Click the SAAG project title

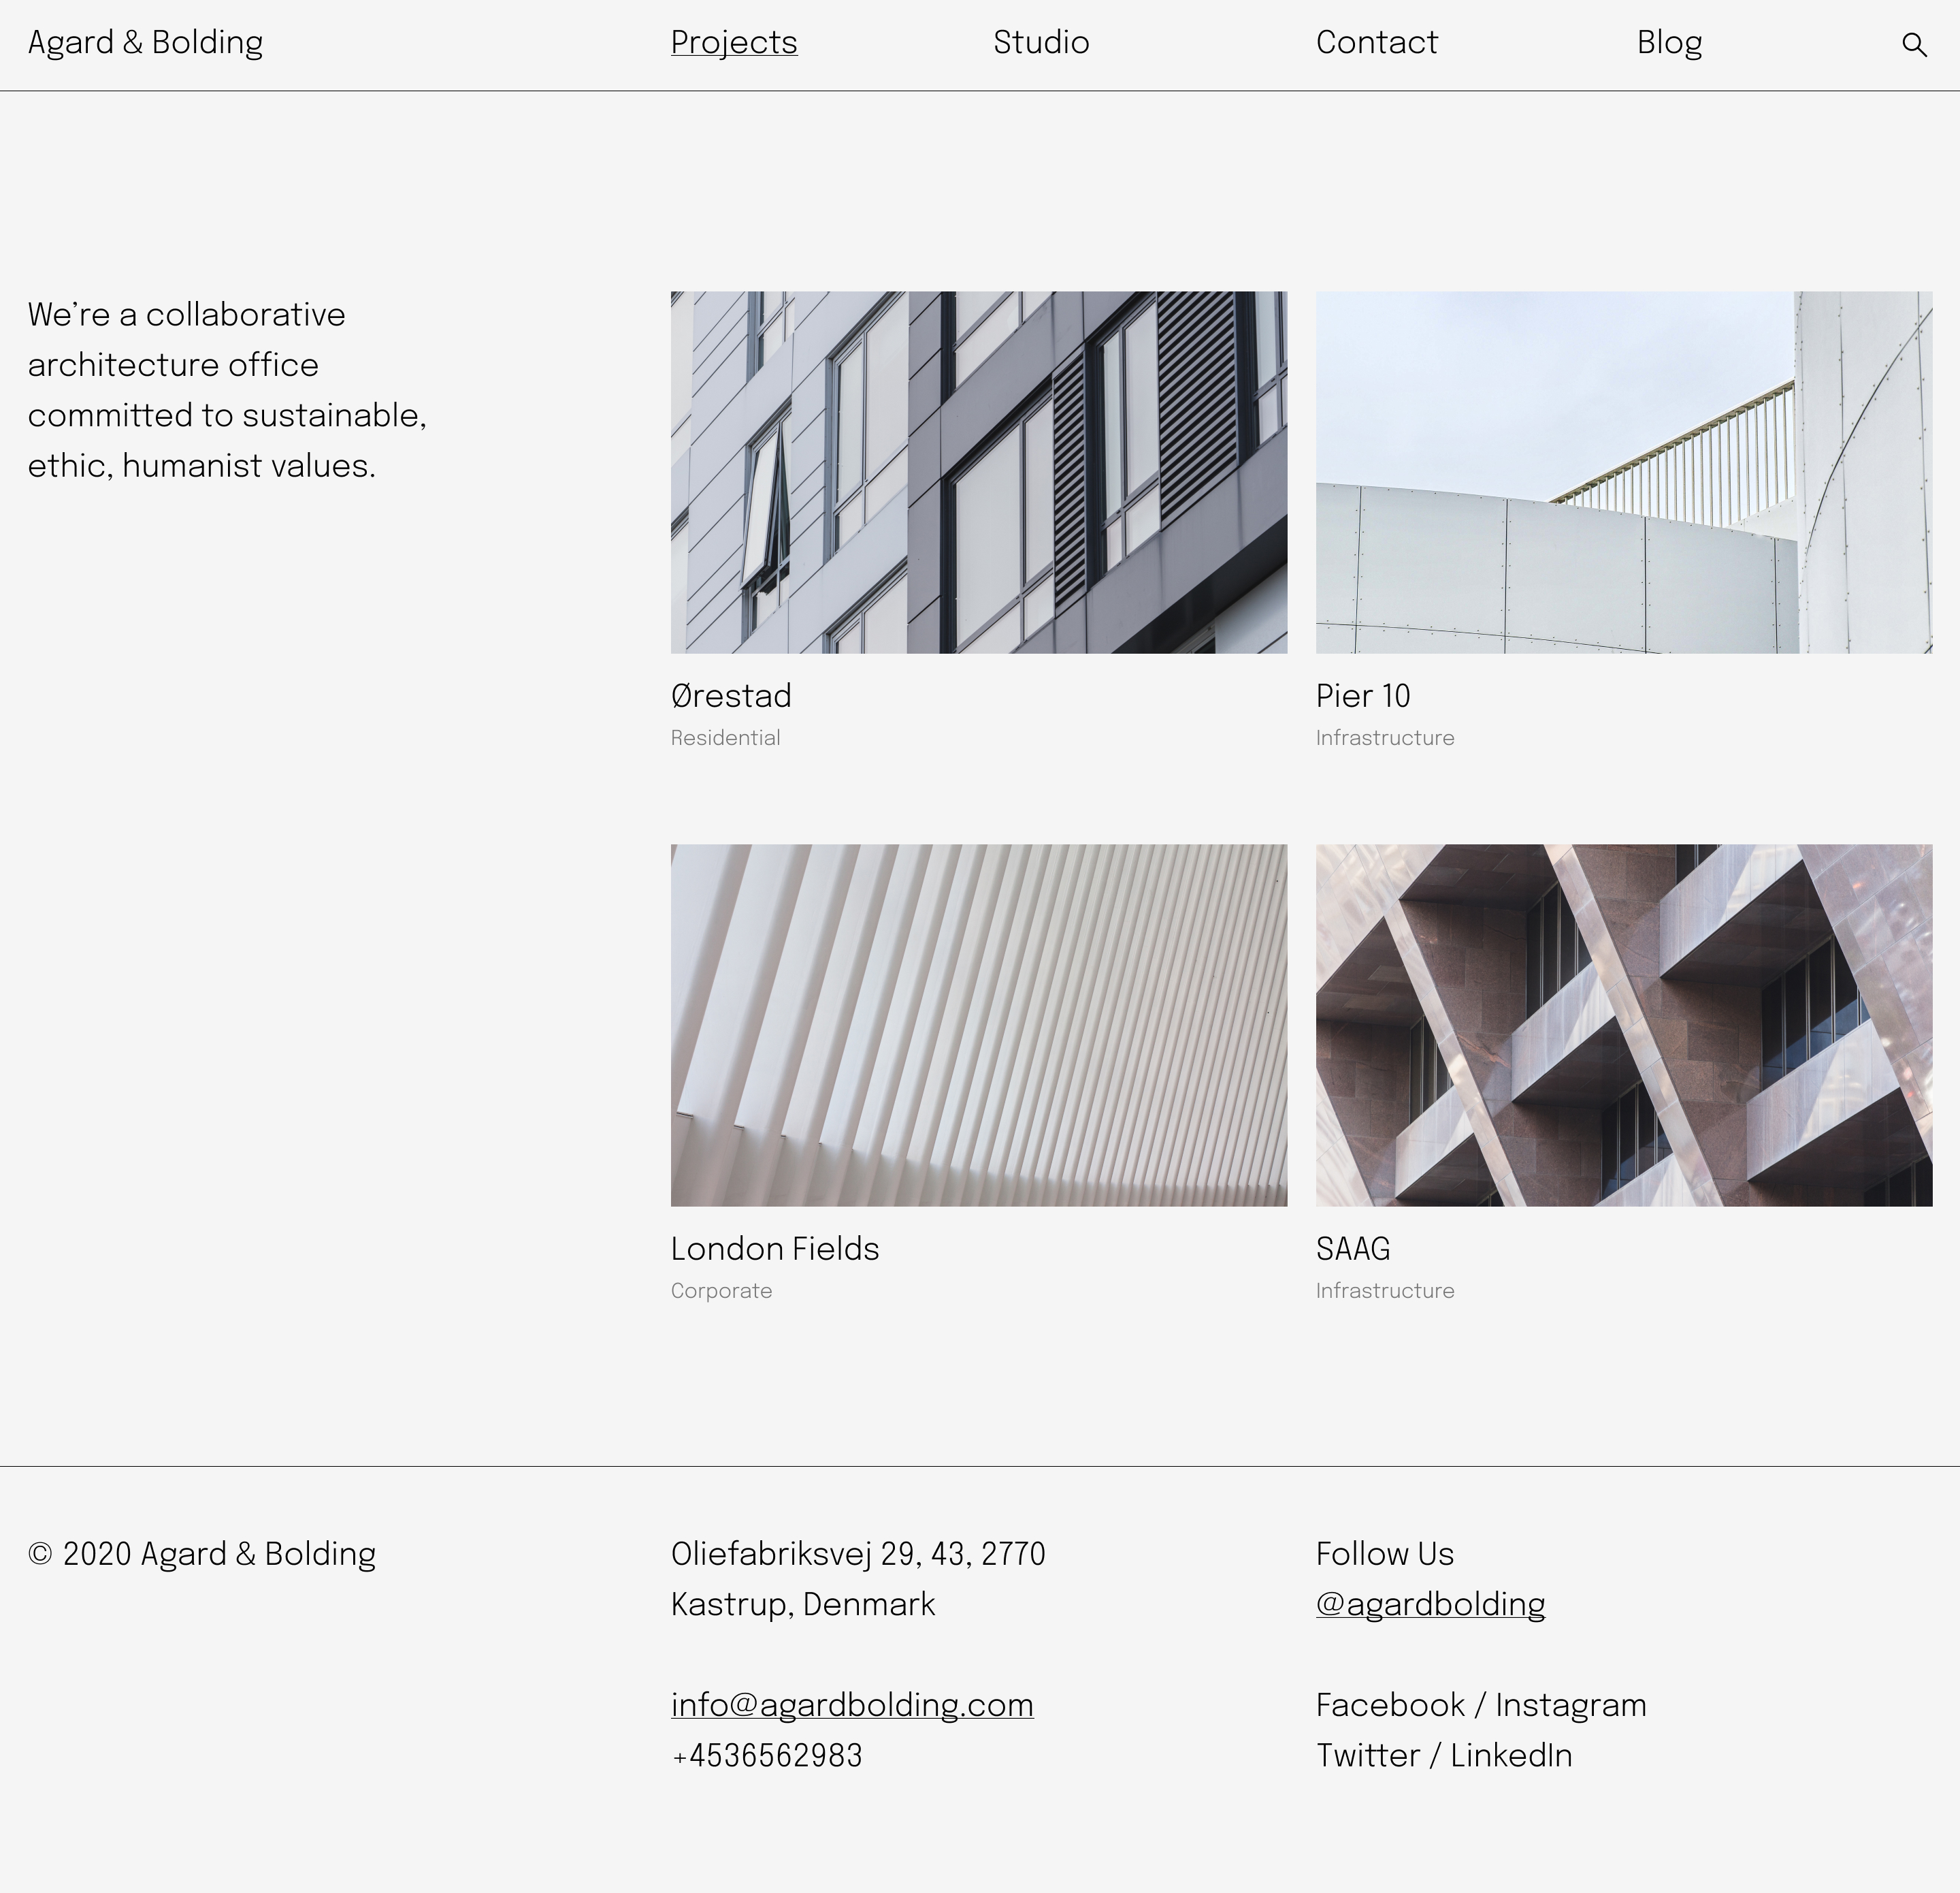pos(1352,1249)
